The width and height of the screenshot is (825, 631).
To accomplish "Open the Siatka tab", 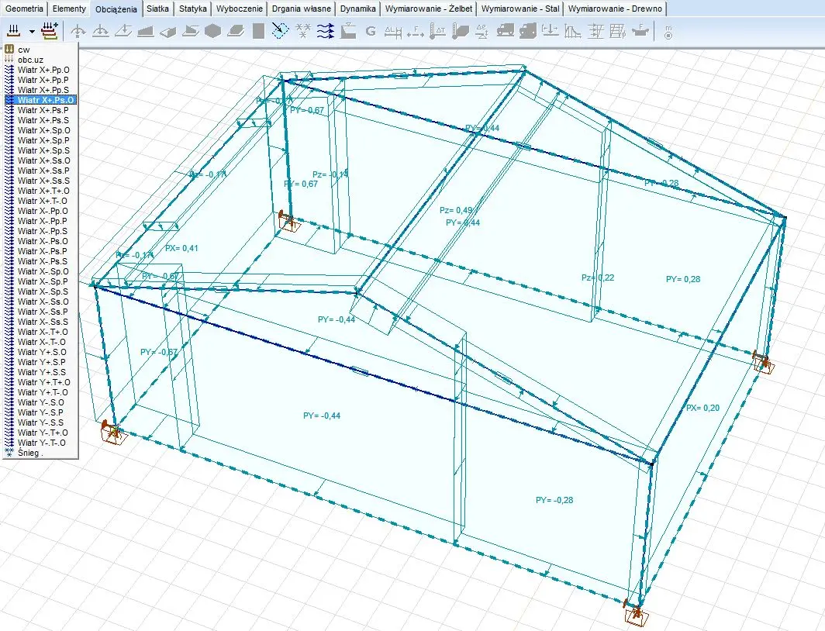I will click(157, 9).
